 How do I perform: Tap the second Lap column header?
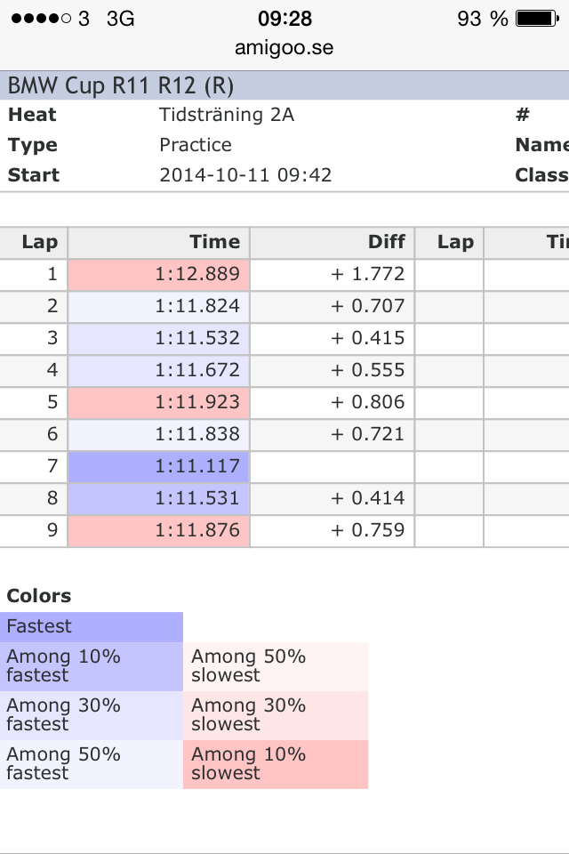[x=449, y=242]
